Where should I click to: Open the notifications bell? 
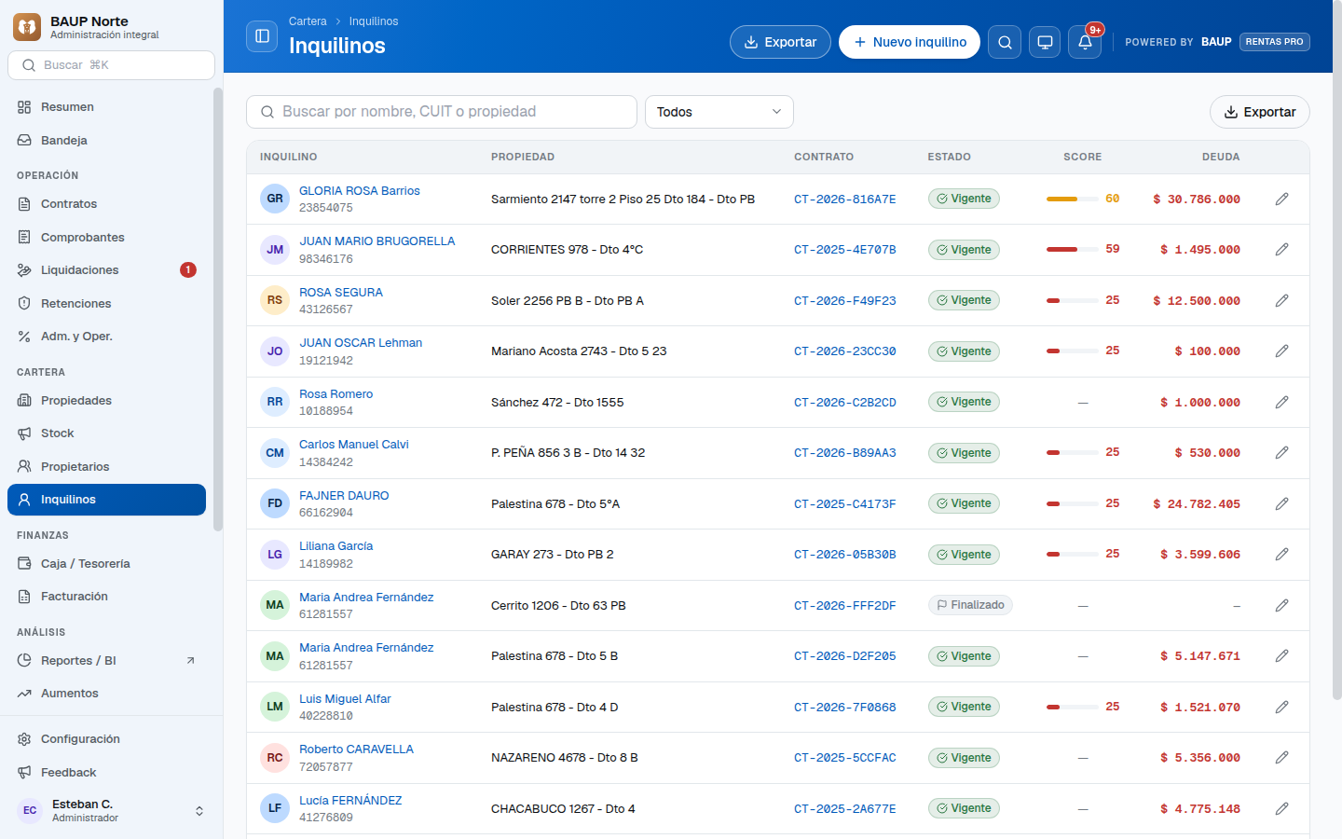tap(1085, 42)
